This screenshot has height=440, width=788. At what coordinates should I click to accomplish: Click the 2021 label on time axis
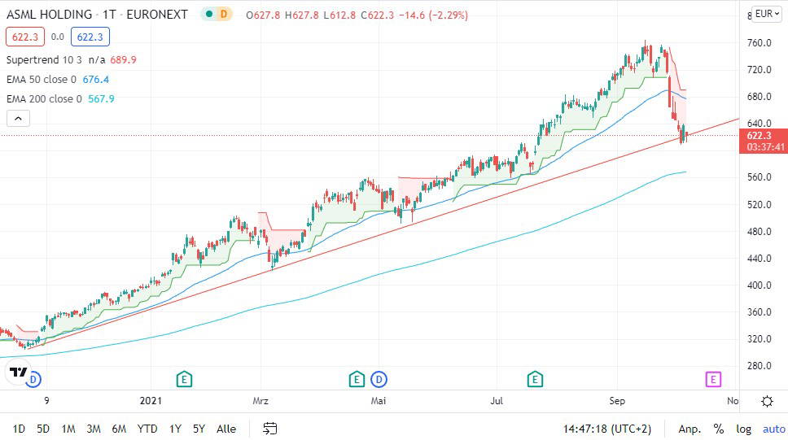point(151,401)
